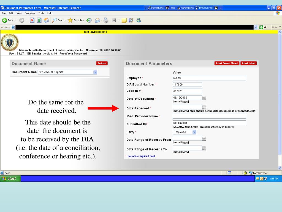Image resolution: width=282 pixels, height=212 pixels.
Task: Click the taskbar clock showing 4:55 PM
Action: click(x=273, y=179)
